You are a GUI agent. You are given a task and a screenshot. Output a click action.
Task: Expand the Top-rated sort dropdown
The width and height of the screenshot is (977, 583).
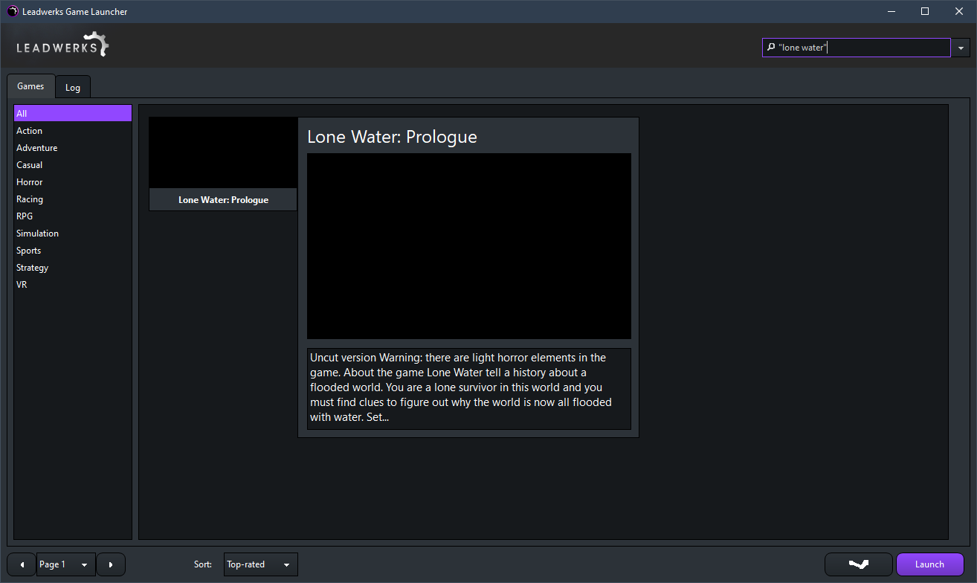click(x=260, y=564)
